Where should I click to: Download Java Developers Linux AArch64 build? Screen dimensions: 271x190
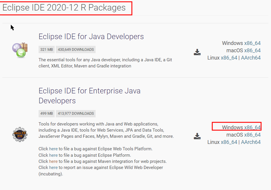(251, 57)
